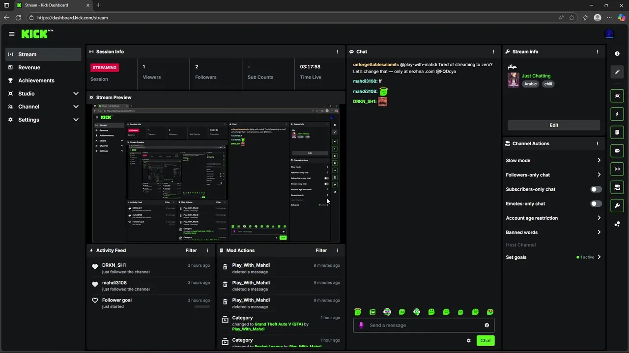Toggle Emotes-only chat switch
629x353 pixels.
click(x=596, y=203)
